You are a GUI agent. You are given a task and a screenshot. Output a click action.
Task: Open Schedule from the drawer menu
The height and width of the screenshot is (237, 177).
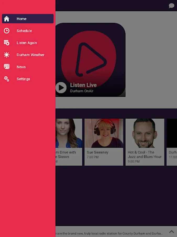pyautogui.click(x=28, y=31)
